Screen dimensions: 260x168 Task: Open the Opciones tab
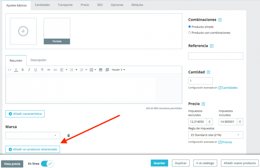117,5
